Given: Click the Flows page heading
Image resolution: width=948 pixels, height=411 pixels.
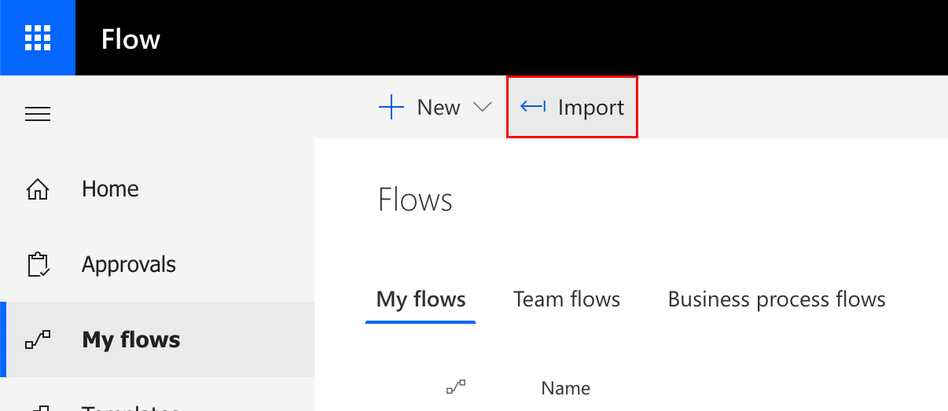Looking at the screenshot, I should point(415,200).
